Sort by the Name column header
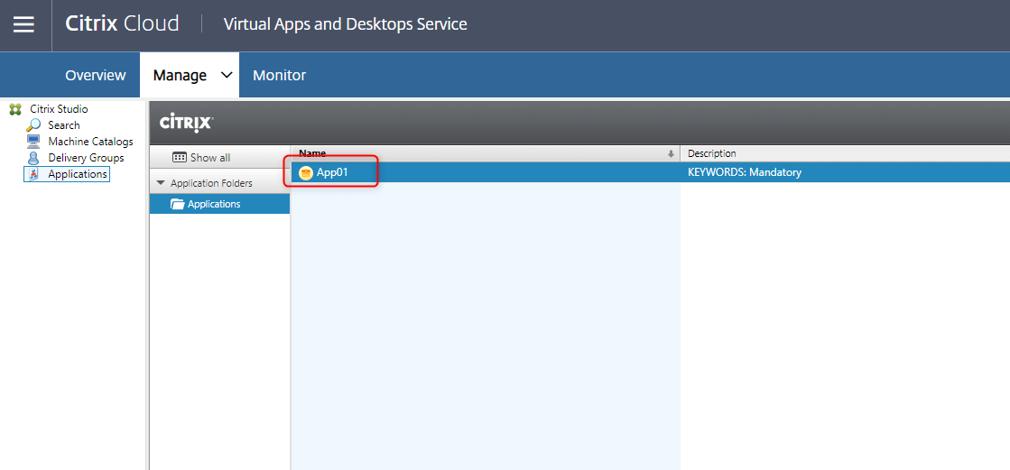Screen dimensions: 1010x470 point(486,154)
